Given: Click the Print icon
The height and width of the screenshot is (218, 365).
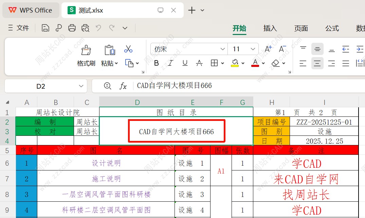Looking at the screenshot, I should click(x=72, y=28).
